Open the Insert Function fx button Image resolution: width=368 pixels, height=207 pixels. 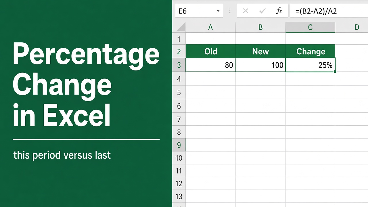279,11
